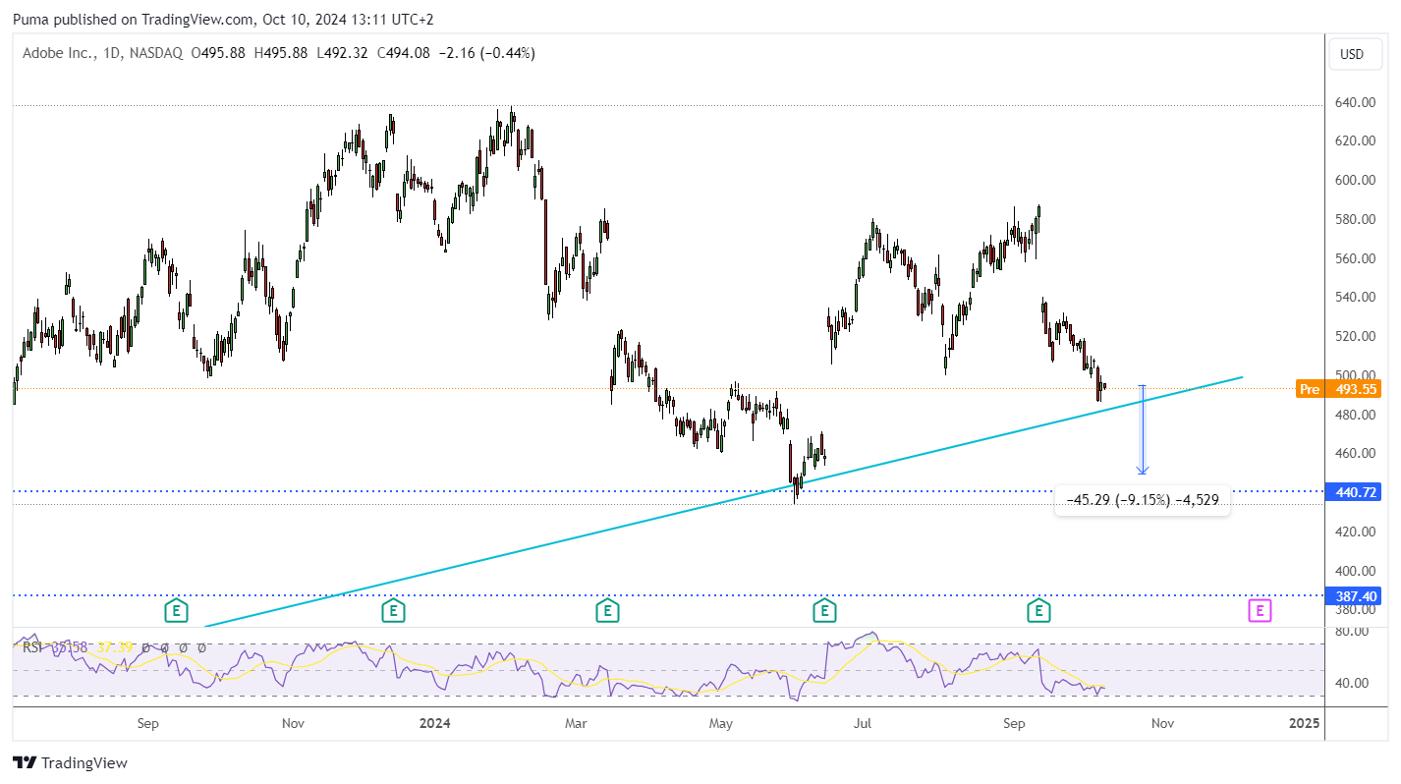This screenshot has height=784, width=1401.
Task: Click the TradingView logo at bottom left
Action: click(x=70, y=762)
